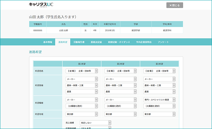Image resolution: width=212 pixels, height=129 pixels.
Task: Click 第2希望 column header
Action: tap(121, 64)
